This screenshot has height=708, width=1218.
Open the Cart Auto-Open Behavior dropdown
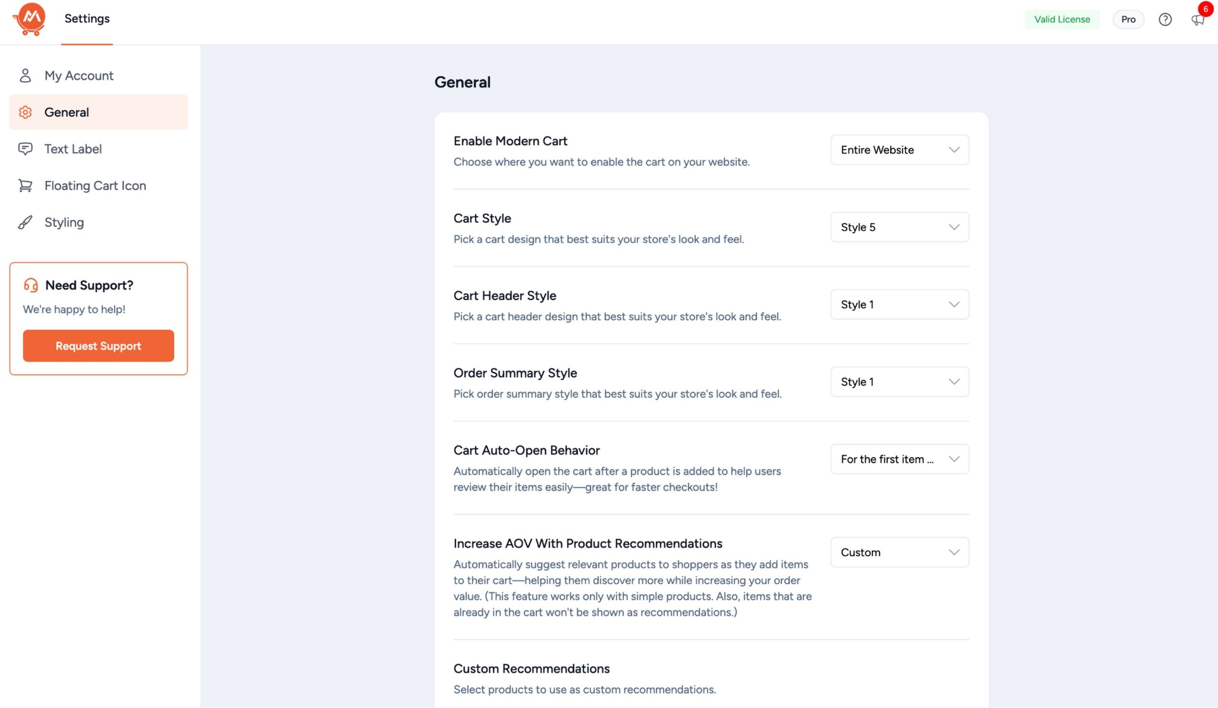point(900,459)
